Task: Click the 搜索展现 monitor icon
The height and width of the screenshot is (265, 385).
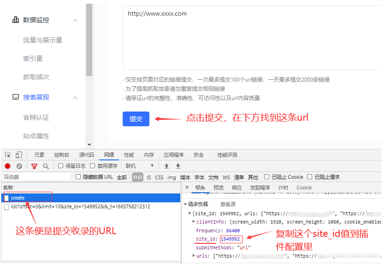Action: 16,97
